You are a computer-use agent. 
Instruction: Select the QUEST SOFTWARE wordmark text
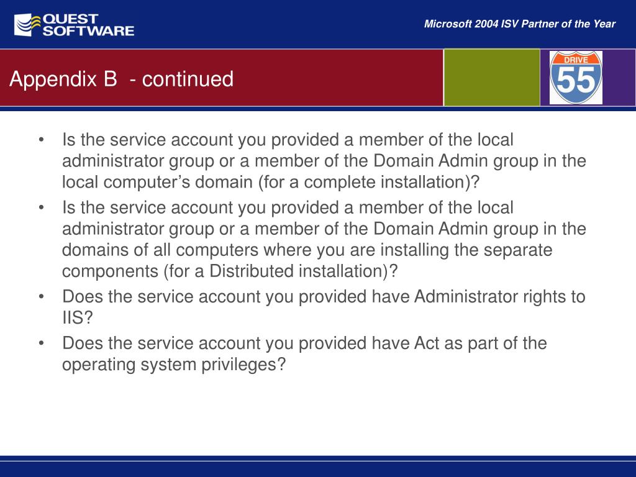pos(88,25)
